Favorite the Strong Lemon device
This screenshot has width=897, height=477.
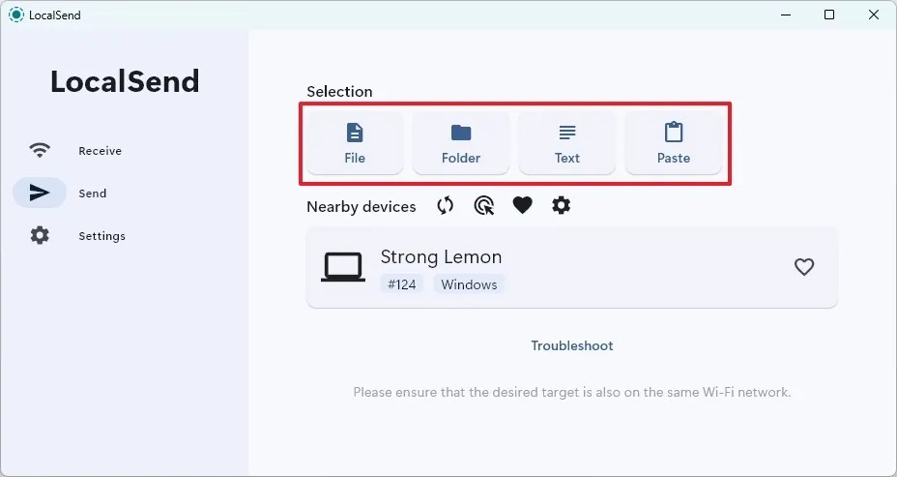click(x=804, y=267)
